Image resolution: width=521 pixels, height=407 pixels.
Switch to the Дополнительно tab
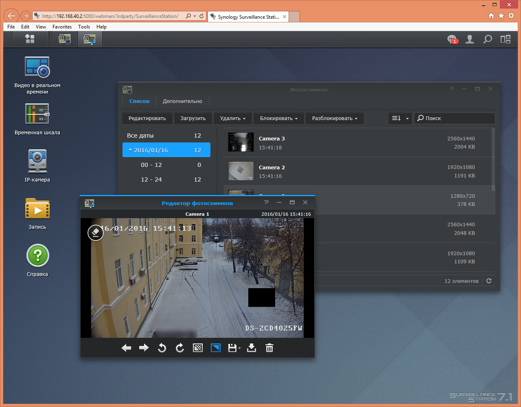tap(182, 101)
